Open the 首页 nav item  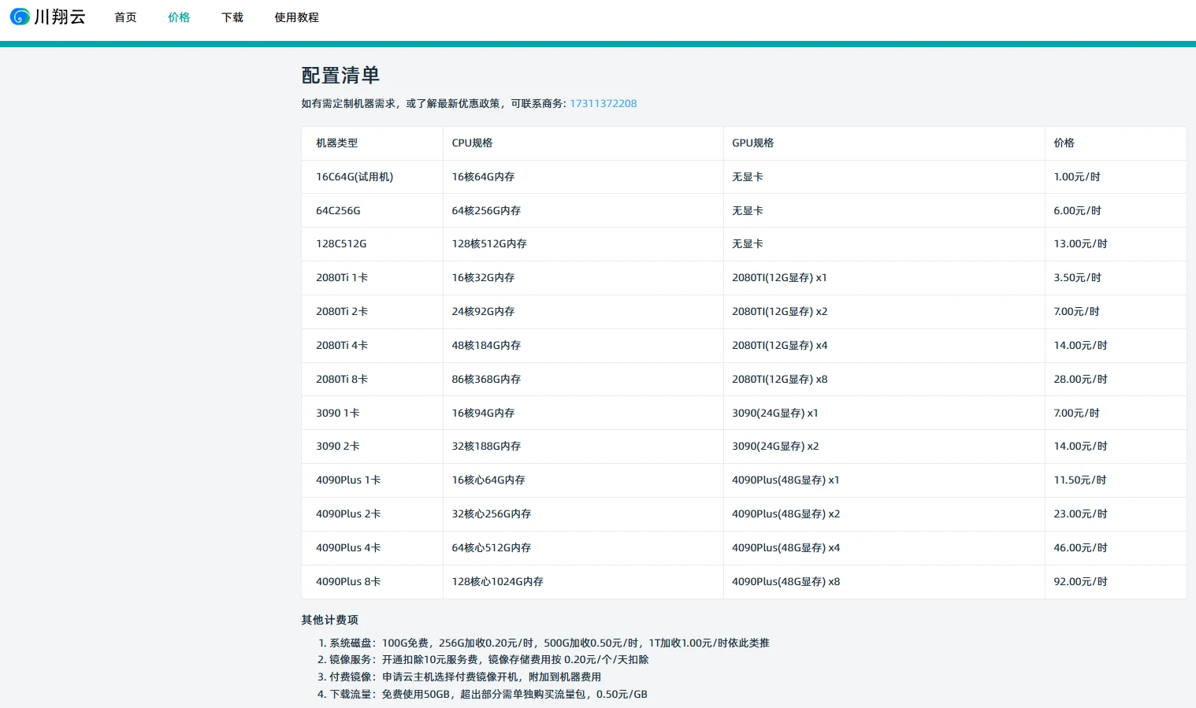pos(125,17)
